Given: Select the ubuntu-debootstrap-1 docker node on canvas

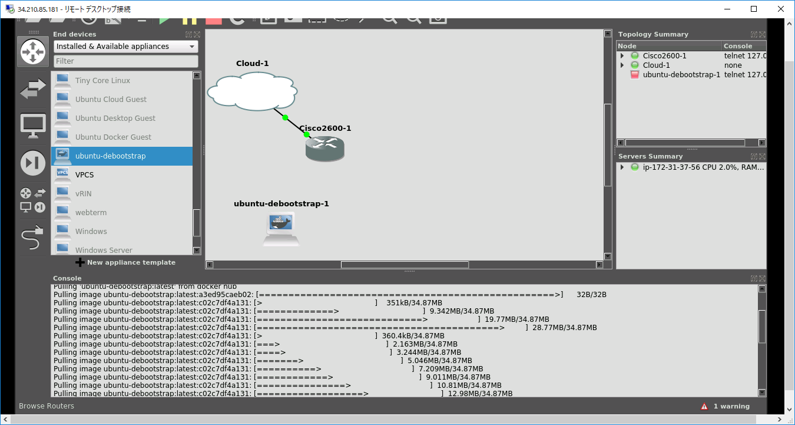Looking at the screenshot, I should (281, 229).
